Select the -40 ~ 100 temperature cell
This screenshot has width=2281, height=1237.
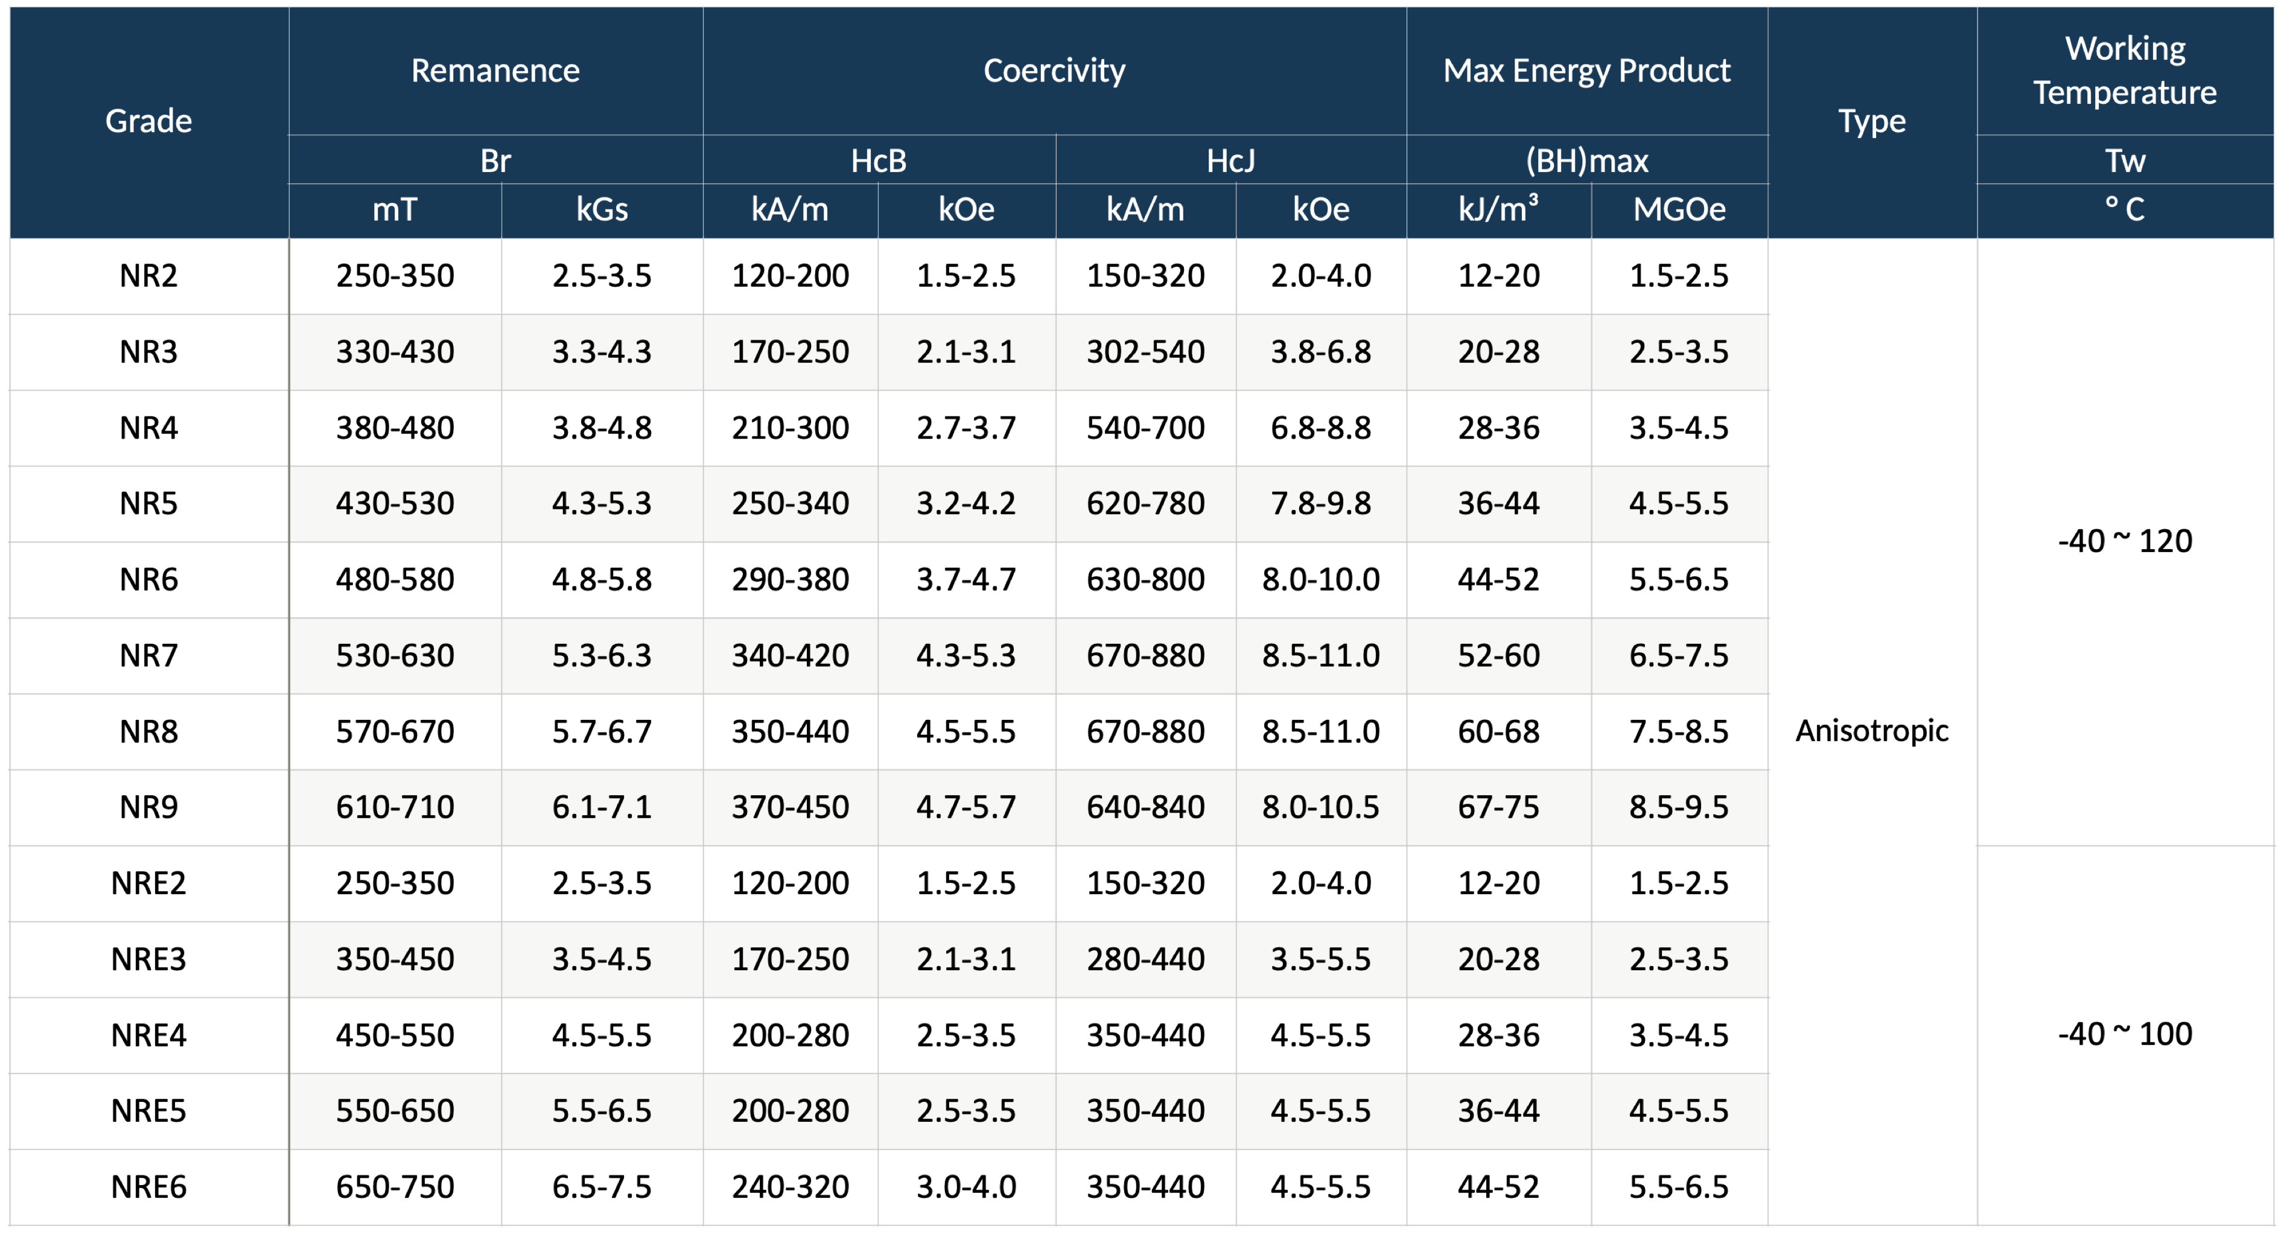pyautogui.click(x=2124, y=1035)
